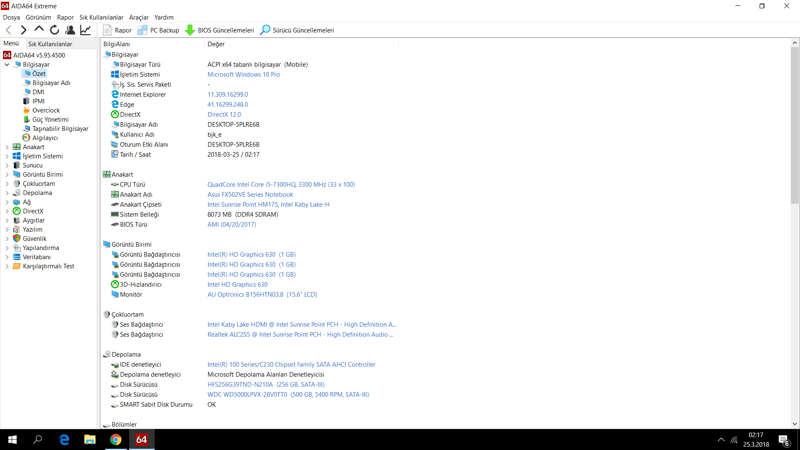Click the Rapor document icon in toolbar
800x450 pixels.
(107, 30)
